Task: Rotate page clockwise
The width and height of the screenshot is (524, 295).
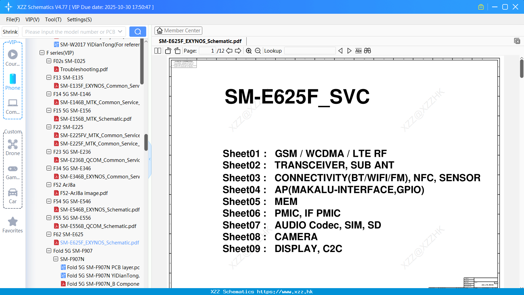Action: (x=178, y=51)
